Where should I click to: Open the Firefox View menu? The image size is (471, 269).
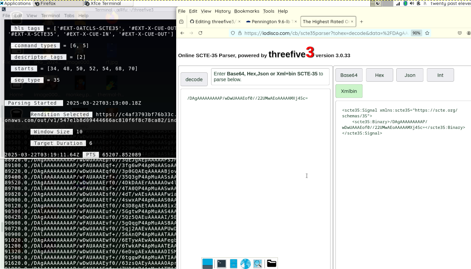206,11
